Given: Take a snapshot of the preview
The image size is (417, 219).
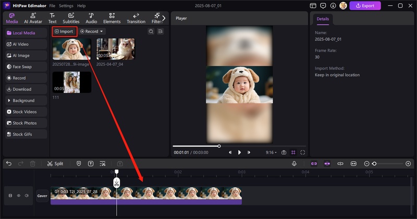Looking at the screenshot, I should click(x=284, y=152).
